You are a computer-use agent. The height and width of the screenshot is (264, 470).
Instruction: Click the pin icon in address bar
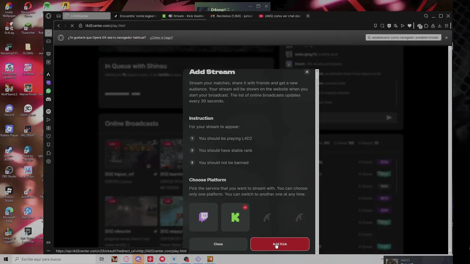point(375,26)
